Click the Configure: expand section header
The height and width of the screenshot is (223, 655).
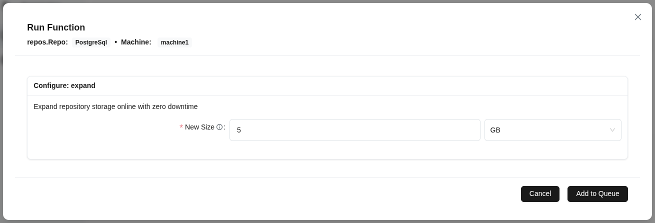(64, 85)
